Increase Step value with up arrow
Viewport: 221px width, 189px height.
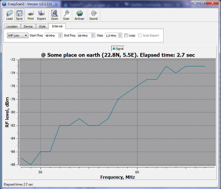[x=120, y=34]
